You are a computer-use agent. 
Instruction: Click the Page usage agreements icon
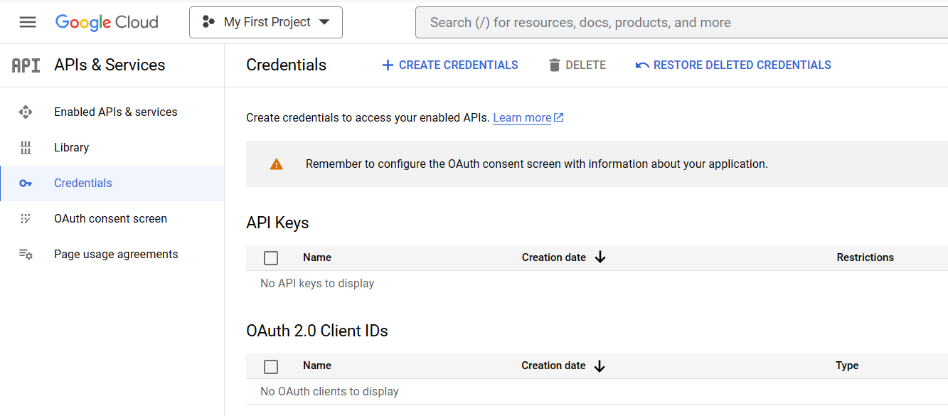tap(26, 254)
